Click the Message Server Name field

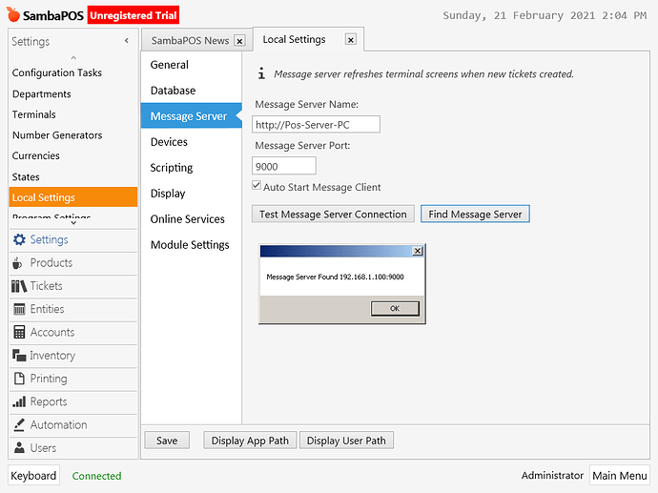316,125
